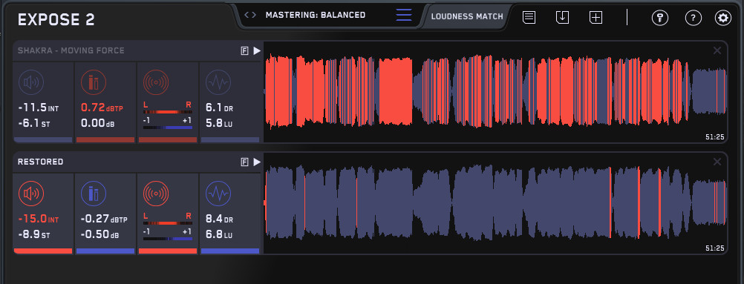744x284 pixels.
Task: Click the 51:25 duration on Shakra waveform
Action: pos(714,137)
